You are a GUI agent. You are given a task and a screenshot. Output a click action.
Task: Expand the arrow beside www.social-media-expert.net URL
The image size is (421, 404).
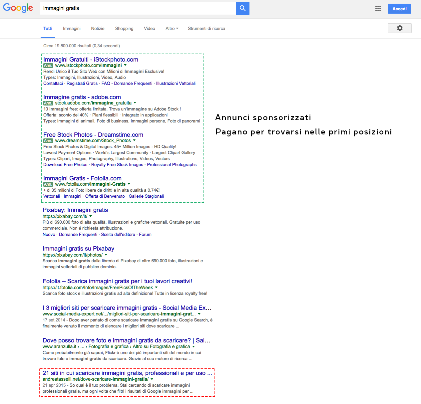point(199,314)
